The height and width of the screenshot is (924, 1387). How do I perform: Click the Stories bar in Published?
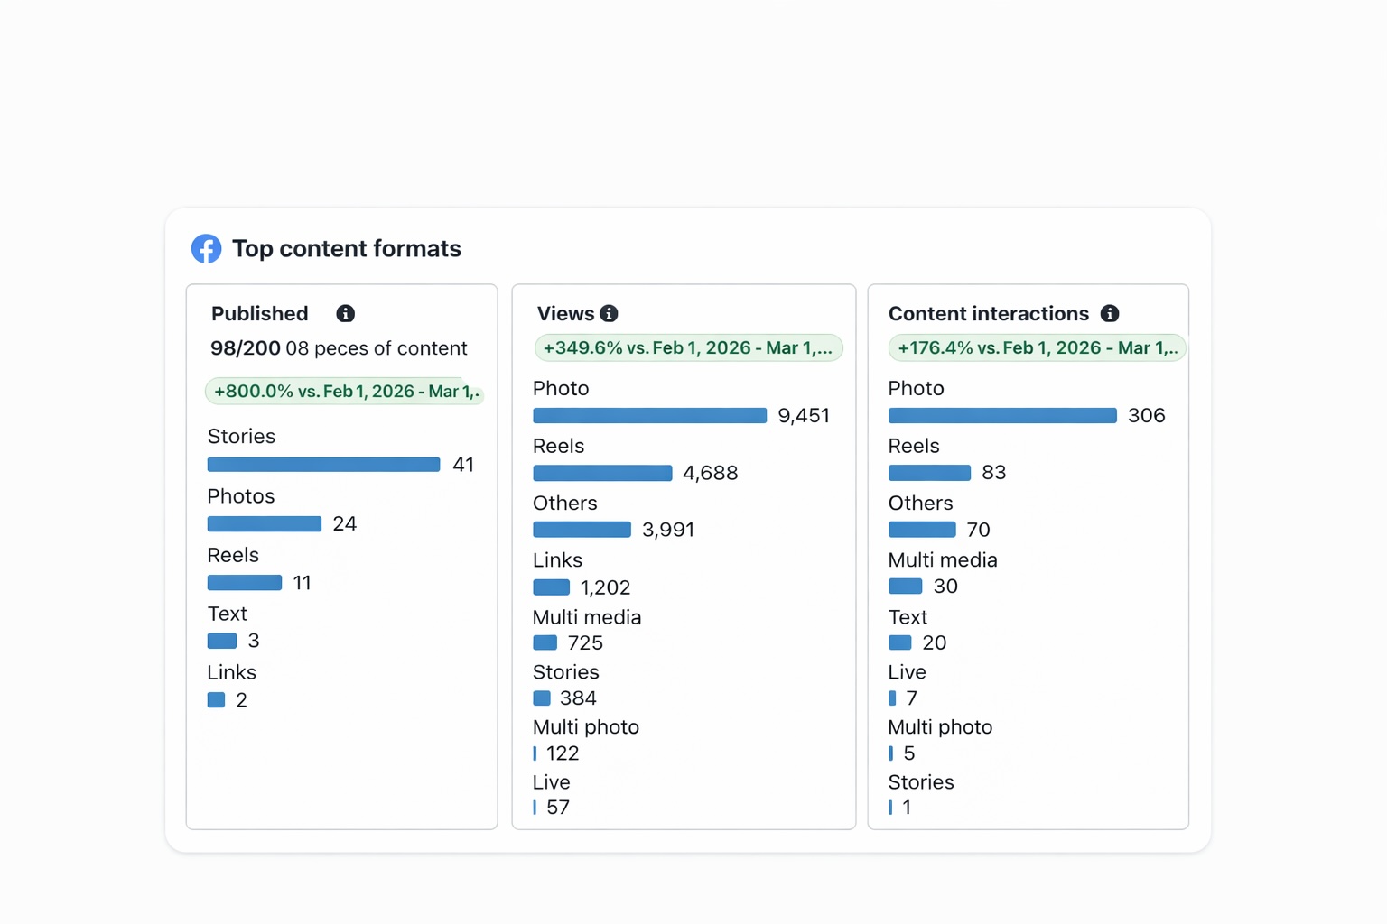point(323,465)
